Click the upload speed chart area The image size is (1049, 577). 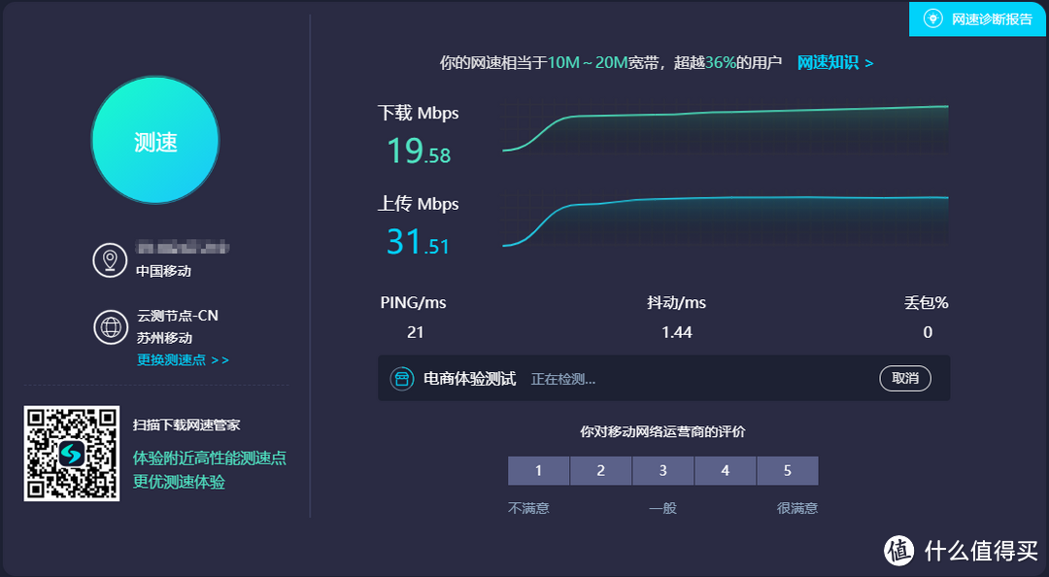724,221
